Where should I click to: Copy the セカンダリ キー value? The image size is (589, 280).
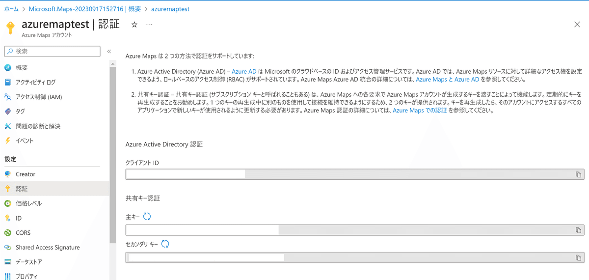point(579,258)
